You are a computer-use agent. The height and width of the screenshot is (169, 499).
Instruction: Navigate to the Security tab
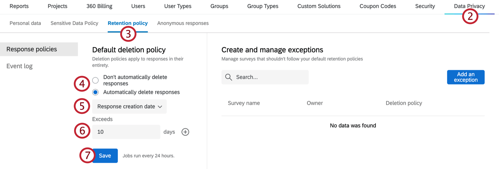point(425,6)
